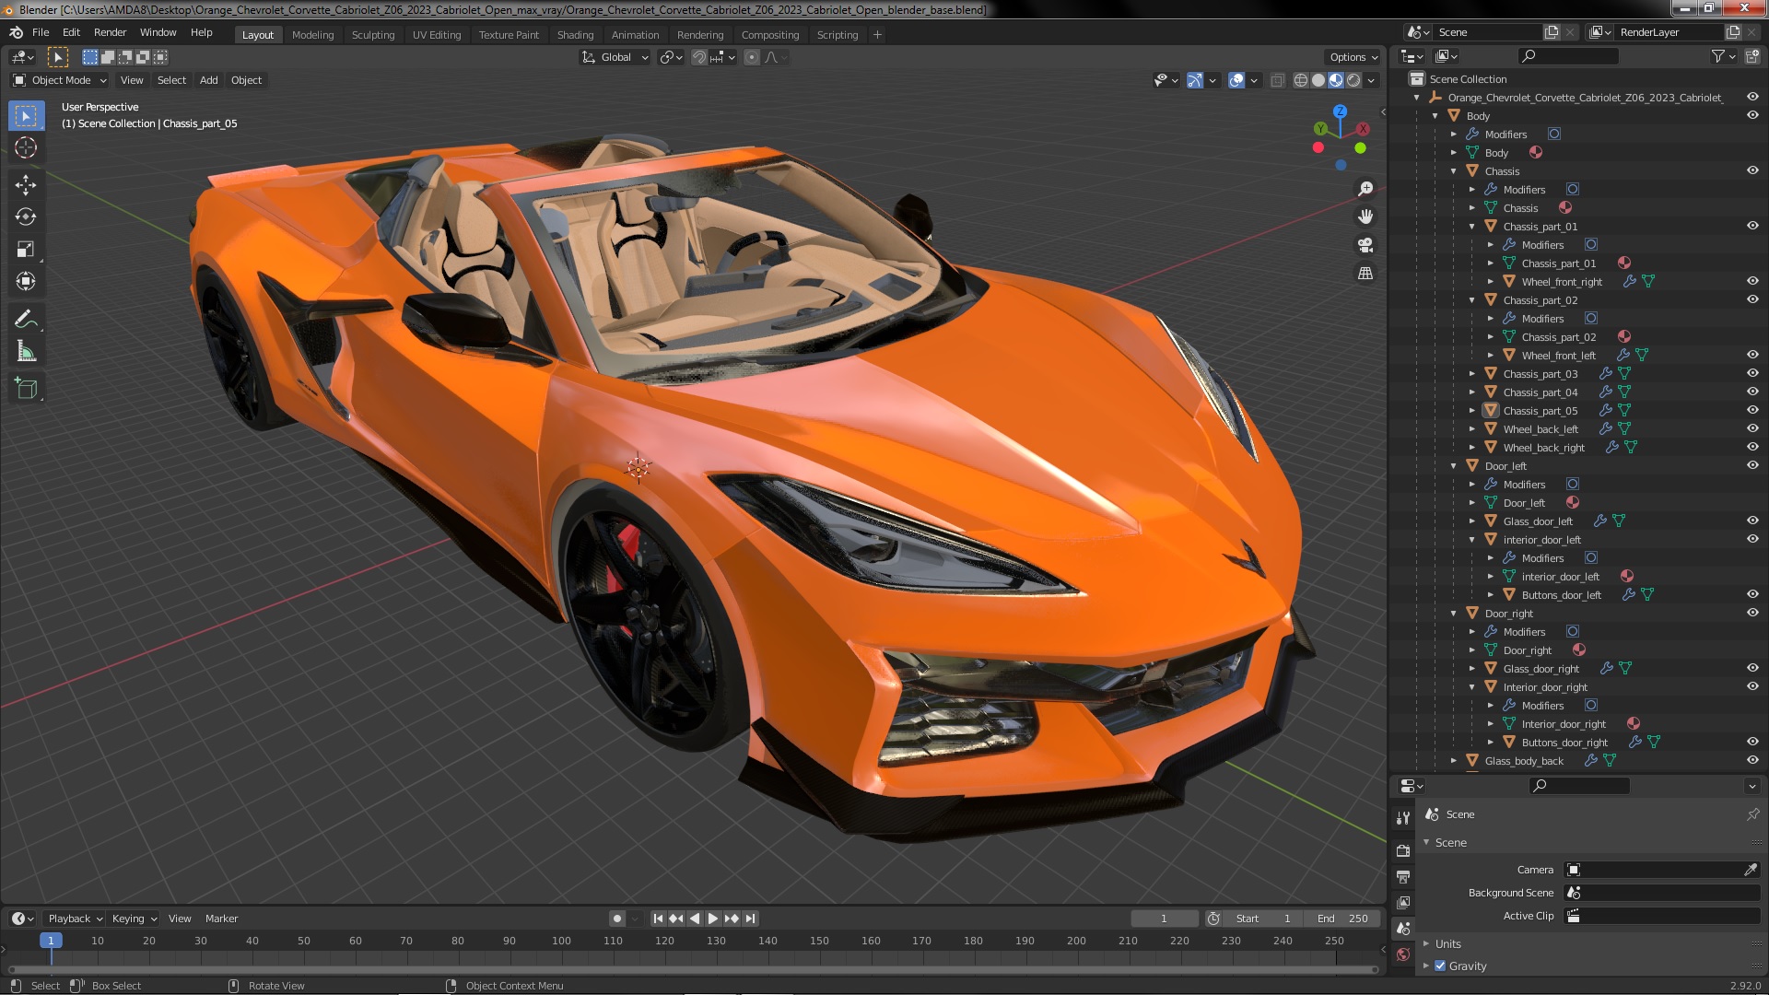Click the Pan view hand icon
Viewport: 1769px width, 995px height.
1365,217
